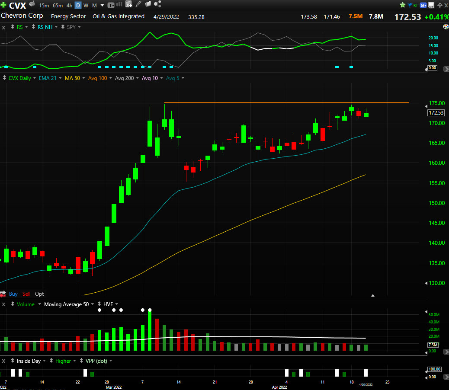Click the blue flag icon
449x390 pixels.
(410, 5)
